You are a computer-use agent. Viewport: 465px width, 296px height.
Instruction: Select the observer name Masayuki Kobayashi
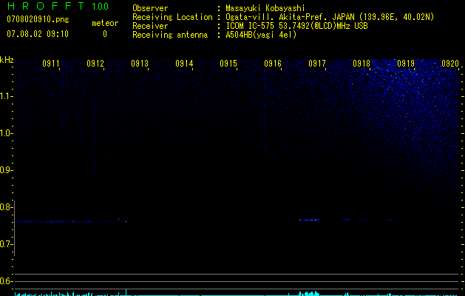click(265, 8)
